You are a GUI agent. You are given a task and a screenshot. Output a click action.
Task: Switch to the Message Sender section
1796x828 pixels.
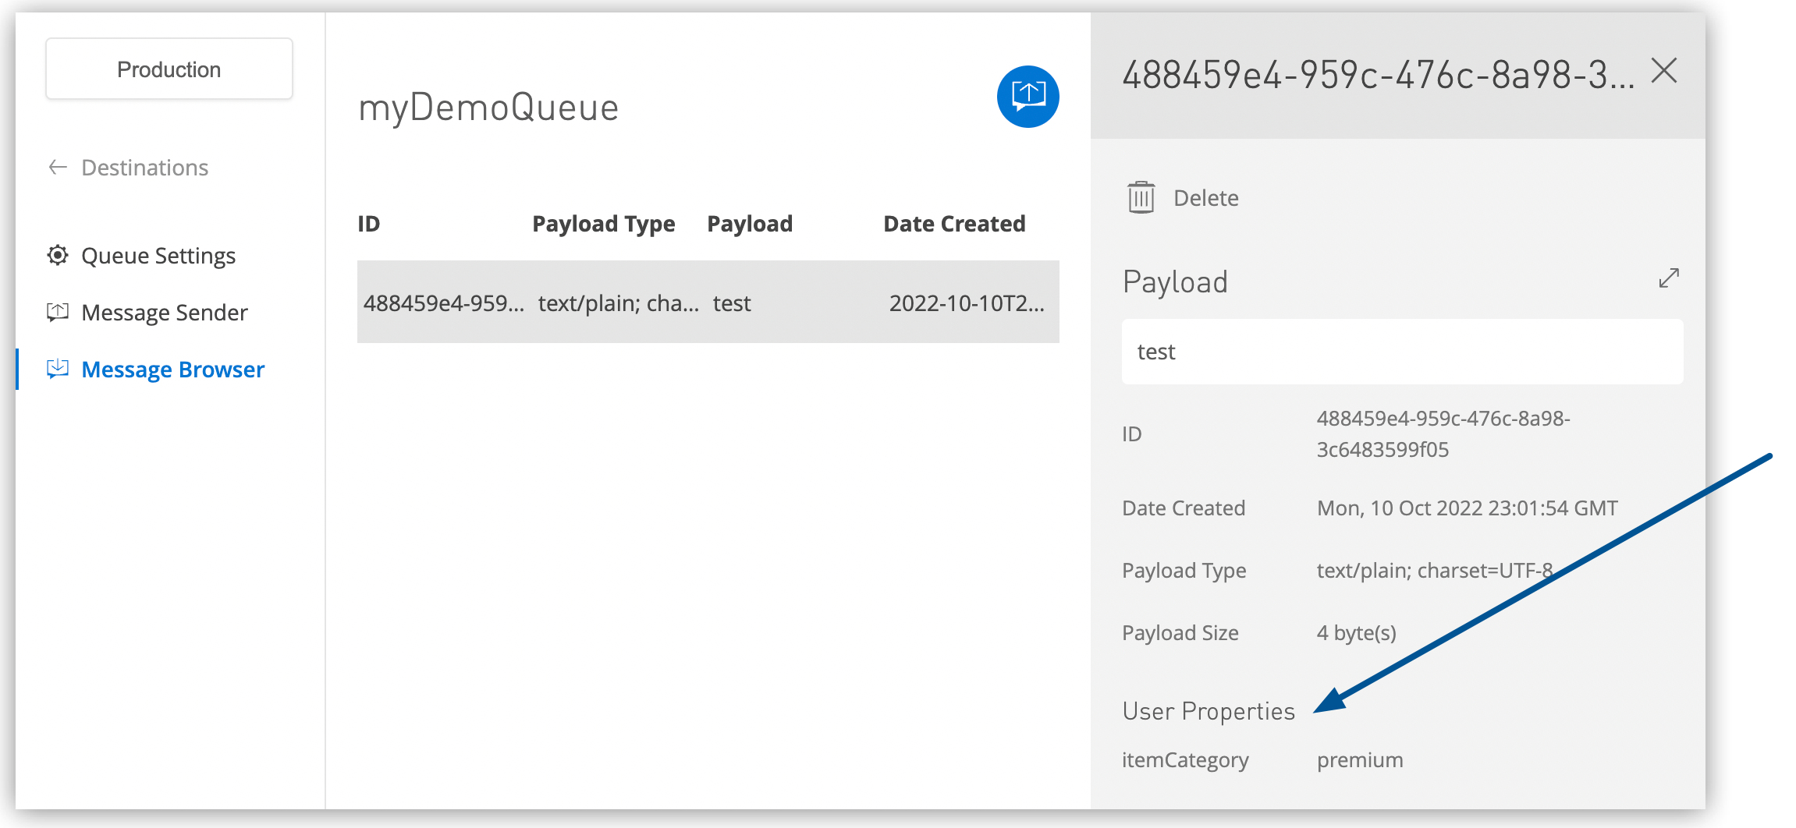(x=165, y=312)
